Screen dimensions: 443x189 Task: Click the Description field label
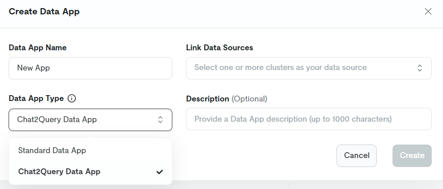tap(208, 98)
